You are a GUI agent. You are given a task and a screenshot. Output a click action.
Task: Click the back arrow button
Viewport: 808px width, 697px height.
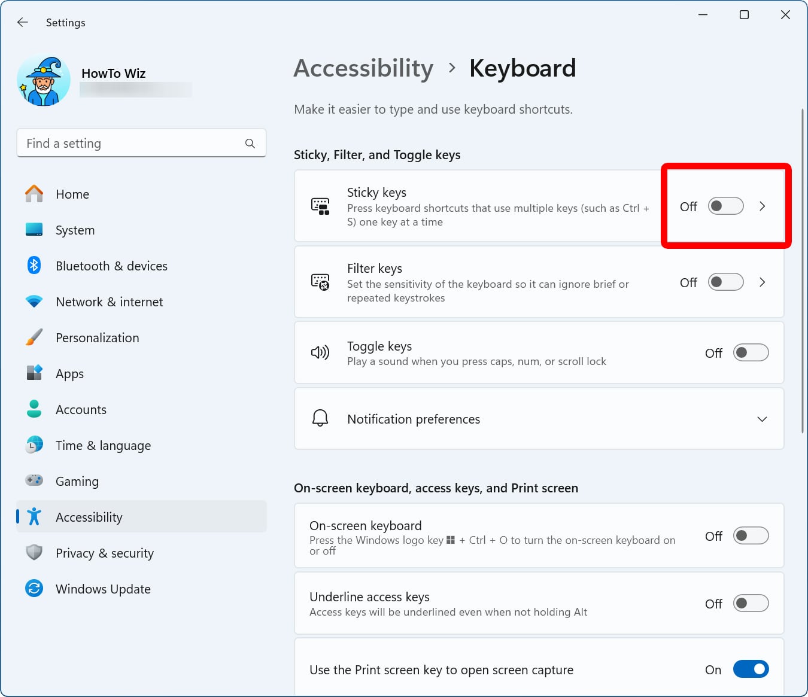(22, 22)
